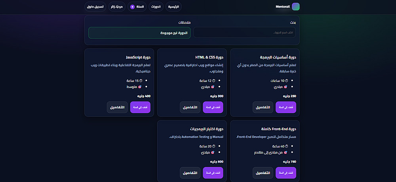The image size is (396, 182).
Task: Show التفاصيل for Front-End كاملة course
Action: tap(263, 173)
